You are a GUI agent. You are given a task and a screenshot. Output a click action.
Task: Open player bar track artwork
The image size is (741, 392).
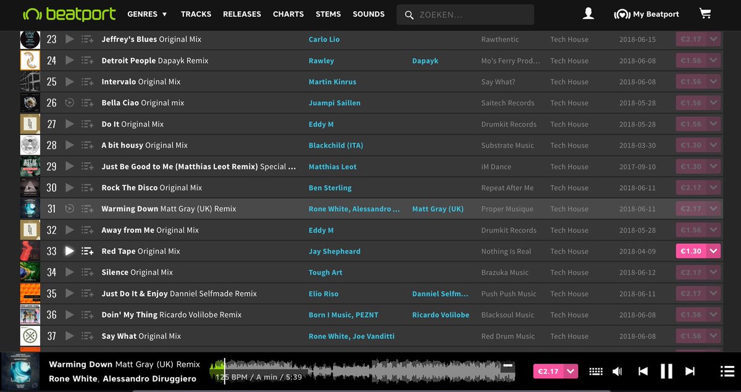(20, 371)
